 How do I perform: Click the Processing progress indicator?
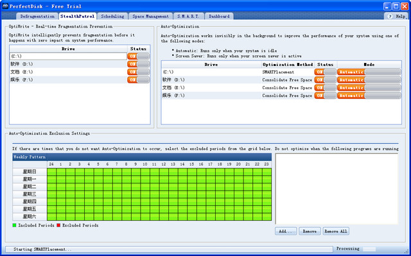pyautogui.click(x=369, y=249)
